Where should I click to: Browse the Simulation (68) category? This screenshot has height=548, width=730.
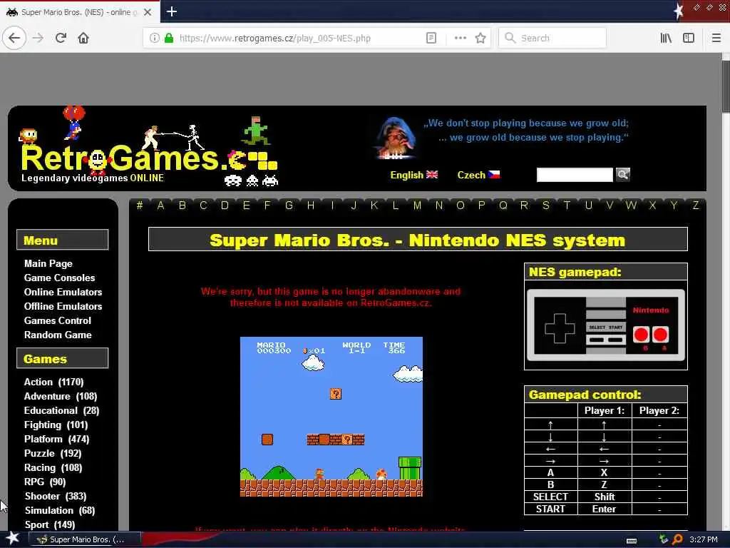(60, 511)
